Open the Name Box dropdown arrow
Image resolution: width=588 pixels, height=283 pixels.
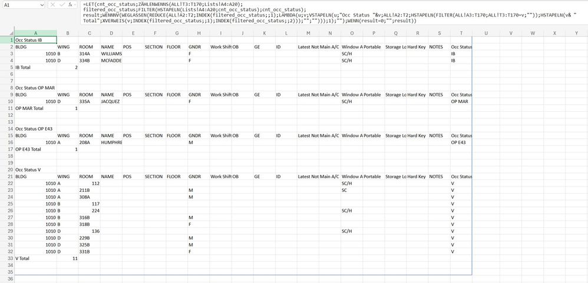pos(42,5)
